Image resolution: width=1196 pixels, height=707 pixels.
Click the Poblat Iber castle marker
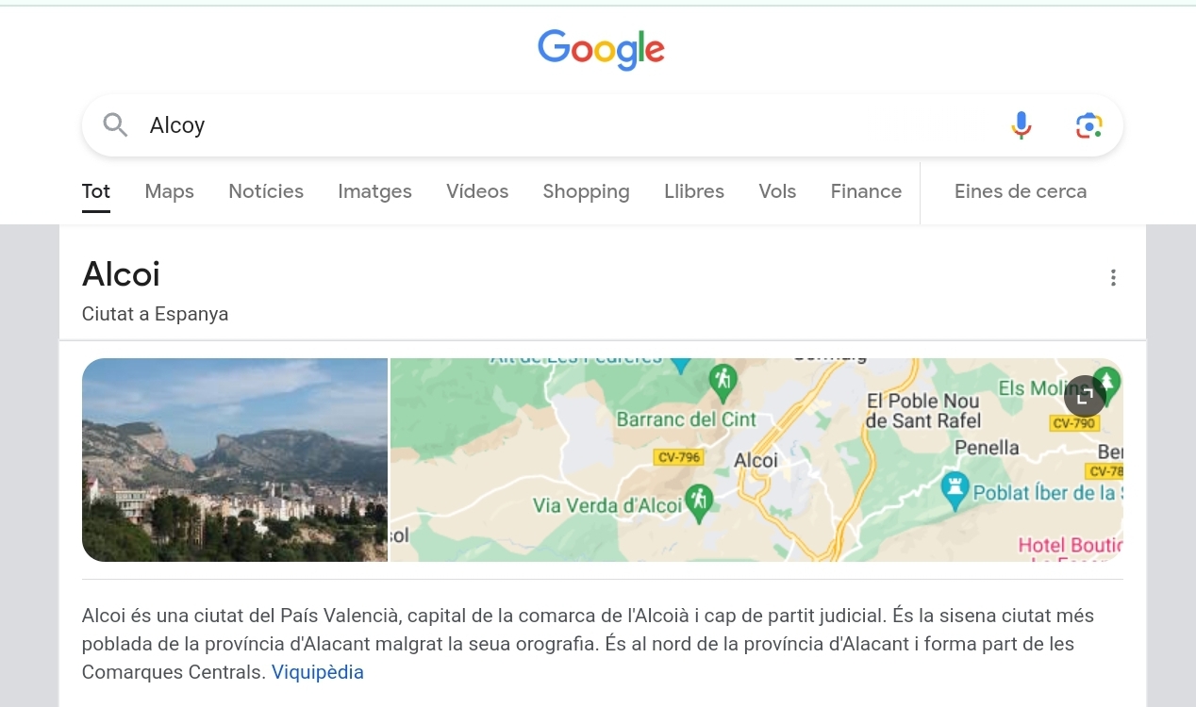coord(955,488)
